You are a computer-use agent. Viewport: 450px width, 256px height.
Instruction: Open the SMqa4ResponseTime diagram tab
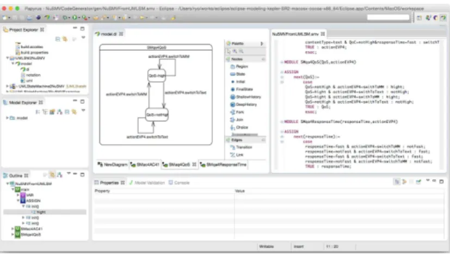pyautogui.click(x=224, y=165)
